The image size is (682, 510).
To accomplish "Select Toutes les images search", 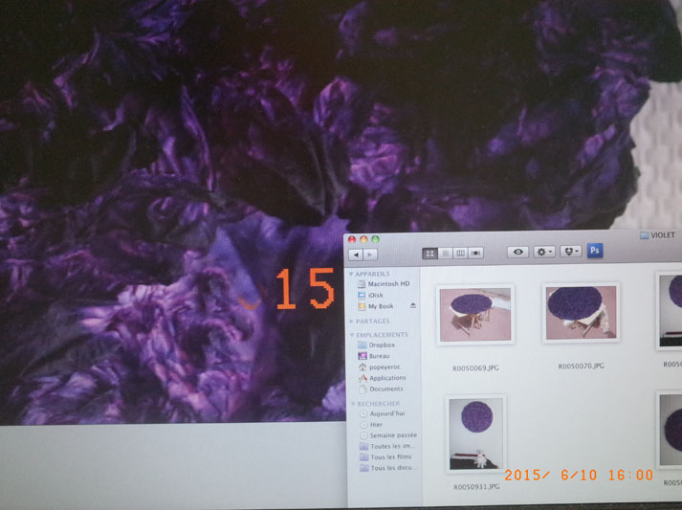I will (387, 447).
